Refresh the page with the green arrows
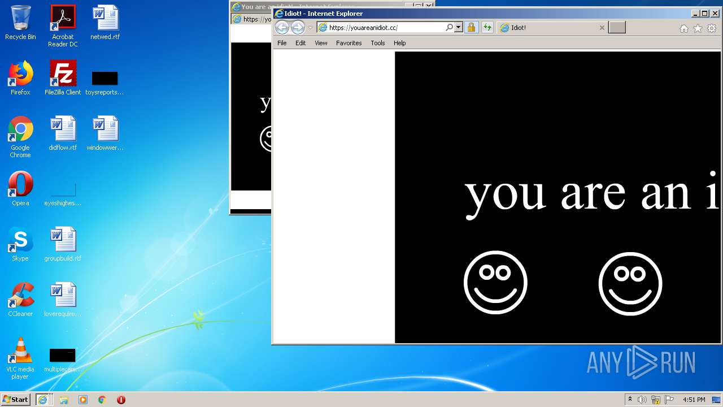 (487, 27)
